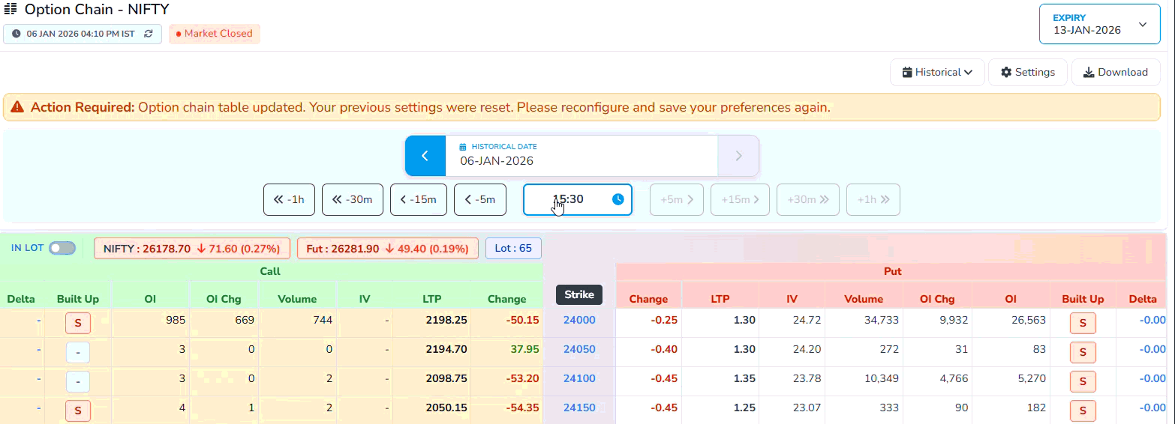Open the Settings panel

[x=1027, y=73]
